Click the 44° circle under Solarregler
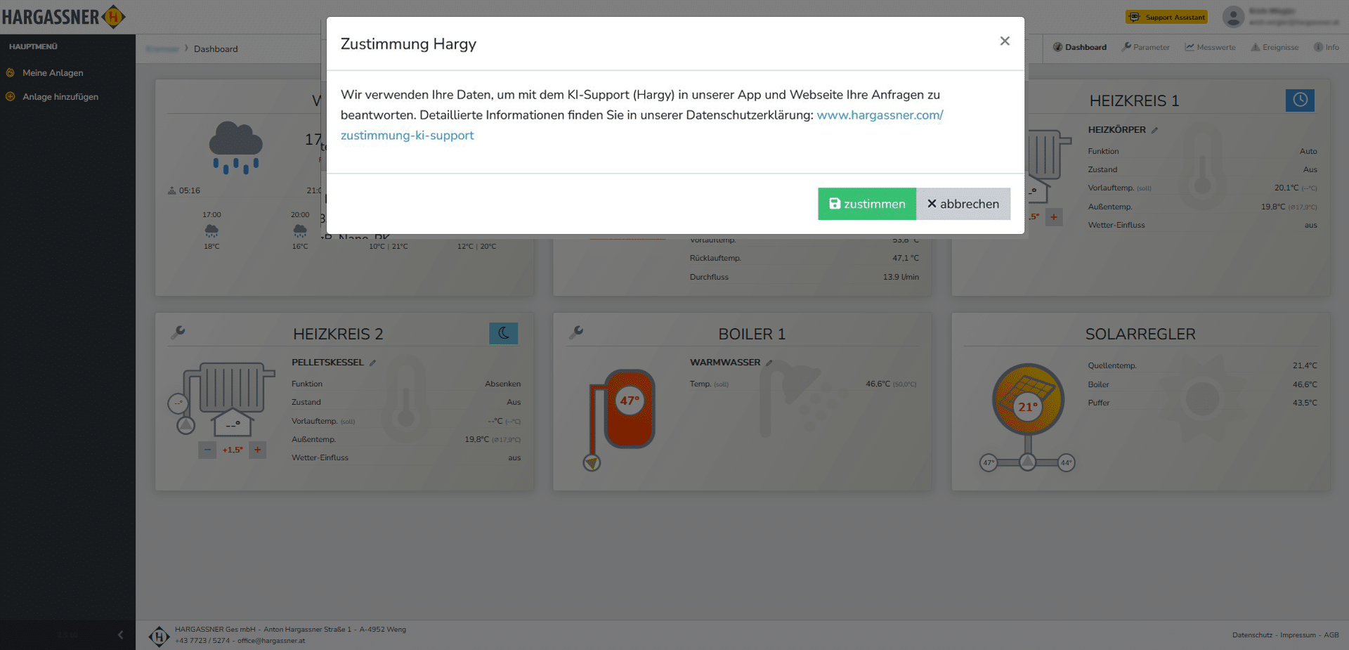This screenshot has height=650, width=1349. pos(1067,462)
